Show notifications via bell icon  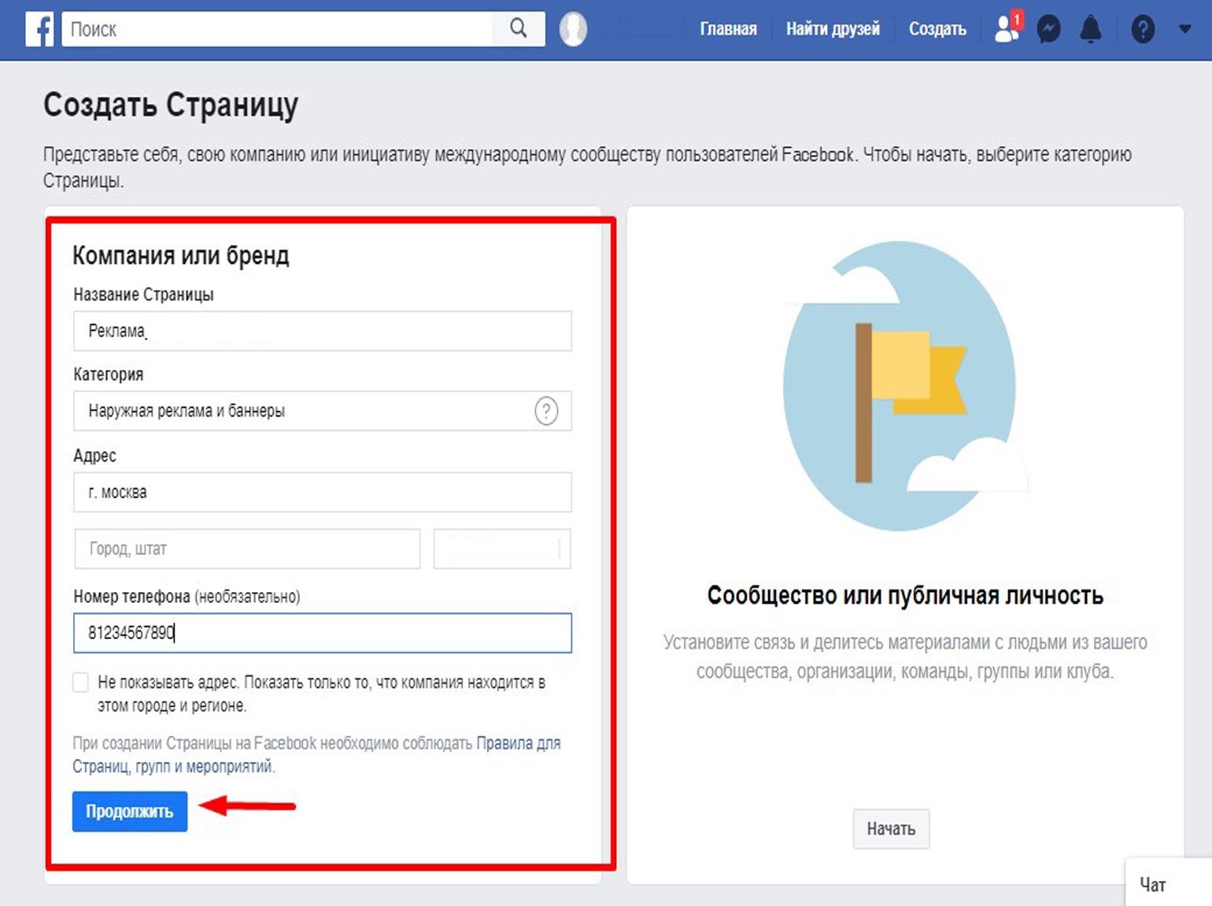(x=1090, y=30)
